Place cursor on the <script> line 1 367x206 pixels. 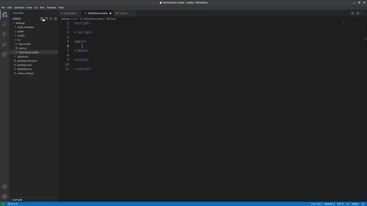[82, 23]
